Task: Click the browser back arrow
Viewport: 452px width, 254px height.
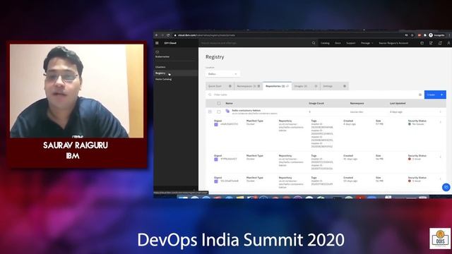Action: click(157, 35)
